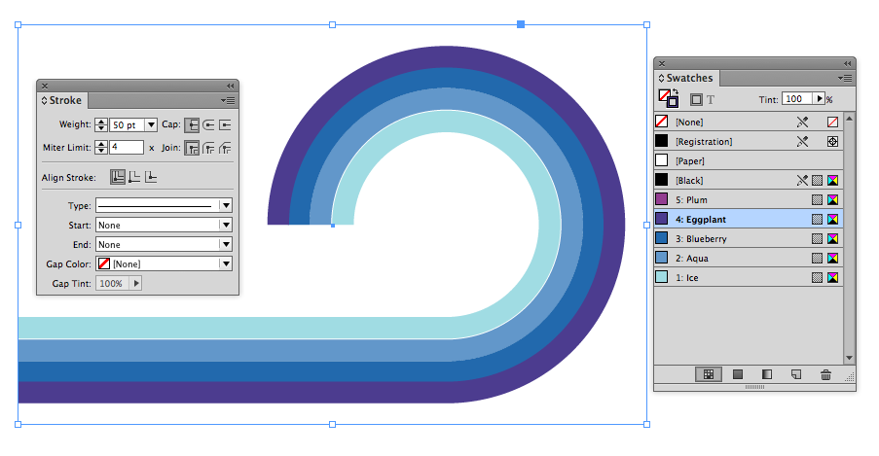The image size is (879, 456).
Task: Open the Swatches panel menu
Action: [x=845, y=78]
